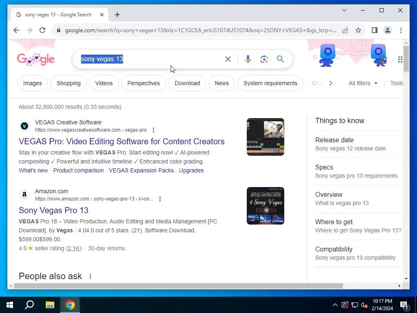Open the Chrome side panel
The height and width of the screenshot is (313, 417).
pos(375,30)
